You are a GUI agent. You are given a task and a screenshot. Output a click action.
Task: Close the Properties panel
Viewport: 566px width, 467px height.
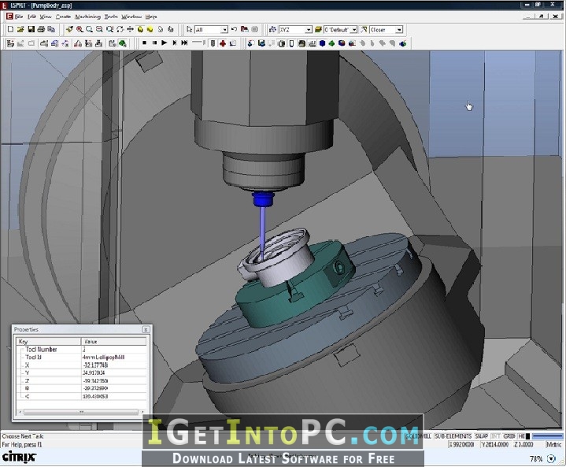click(146, 329)
